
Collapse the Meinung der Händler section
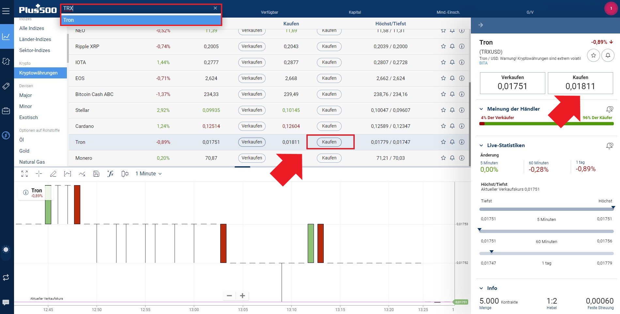(x=481, y=109)
